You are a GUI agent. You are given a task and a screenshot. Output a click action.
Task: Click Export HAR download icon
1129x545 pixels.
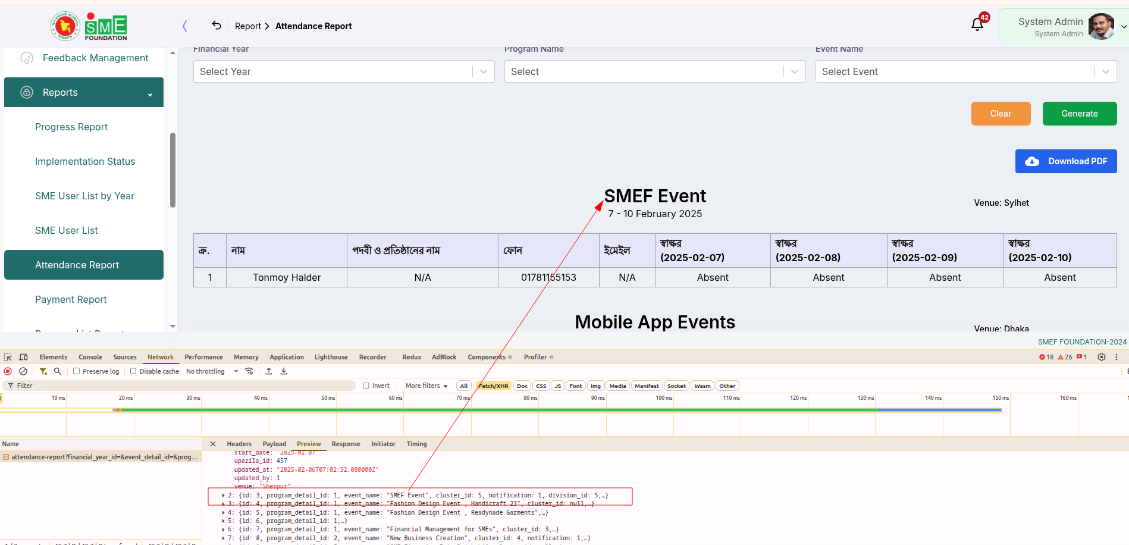[284, 371]
